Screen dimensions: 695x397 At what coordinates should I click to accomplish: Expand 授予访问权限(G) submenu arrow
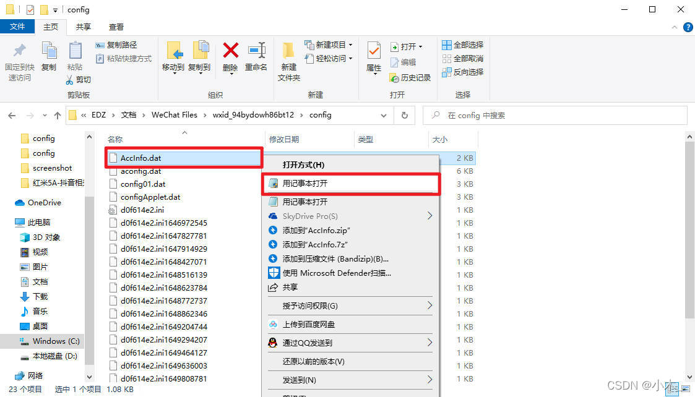(430, 305)
